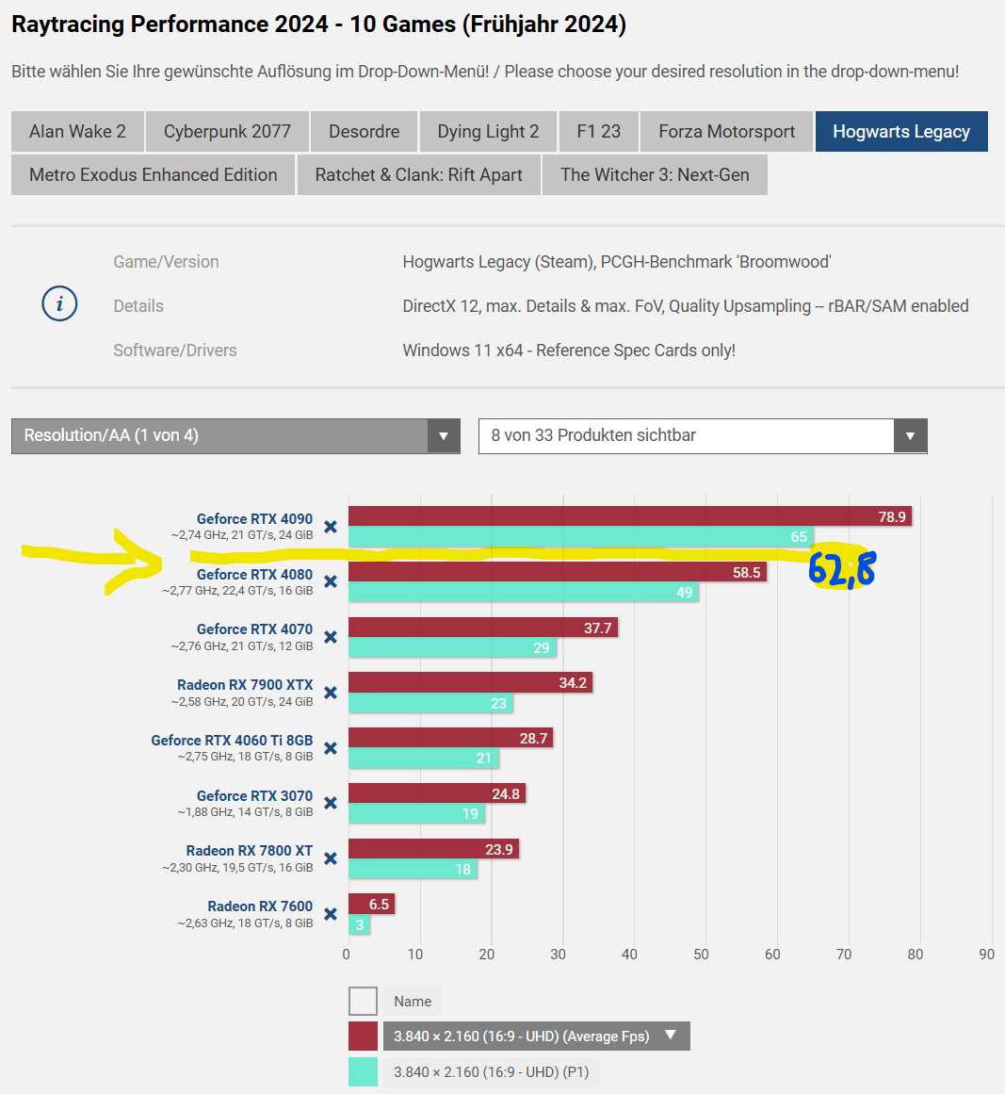Click the RX 7600 6.5 fps bar

[372, 905]
